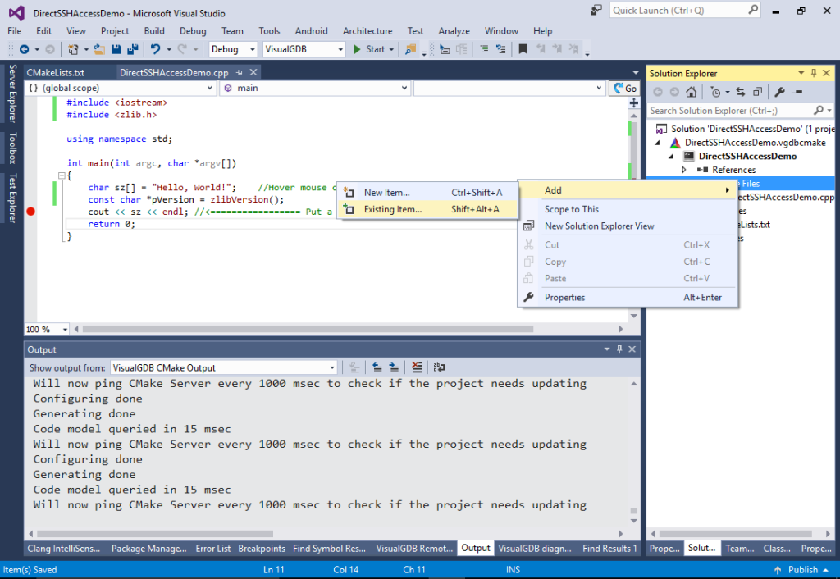This screenshot has width=840, height=579.
Task: Open Solution Explorer Properties wrench icon
Action: point(780,92)
